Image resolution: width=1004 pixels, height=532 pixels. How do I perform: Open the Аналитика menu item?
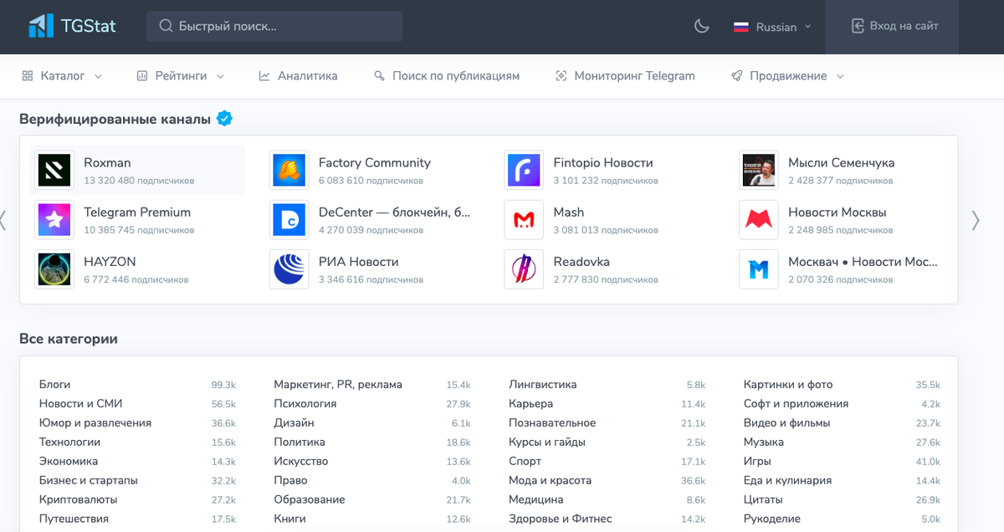pos(299,76)
